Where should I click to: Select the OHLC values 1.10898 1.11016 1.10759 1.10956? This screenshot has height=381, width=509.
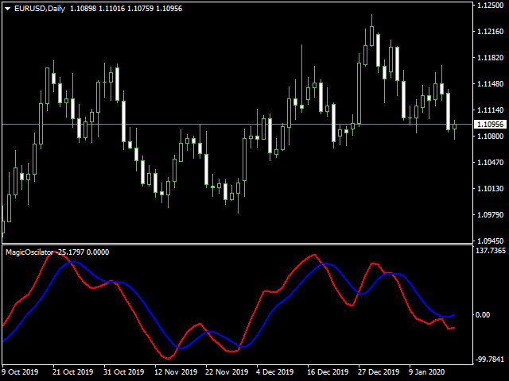click(x=126, y=9)
